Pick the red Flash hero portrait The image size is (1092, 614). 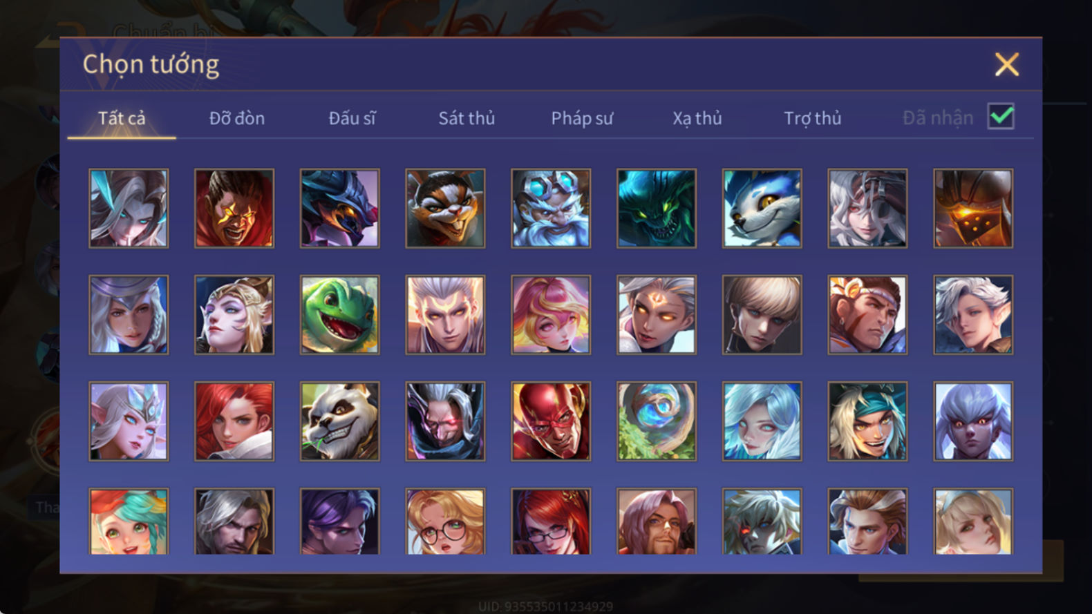[551, 421]
